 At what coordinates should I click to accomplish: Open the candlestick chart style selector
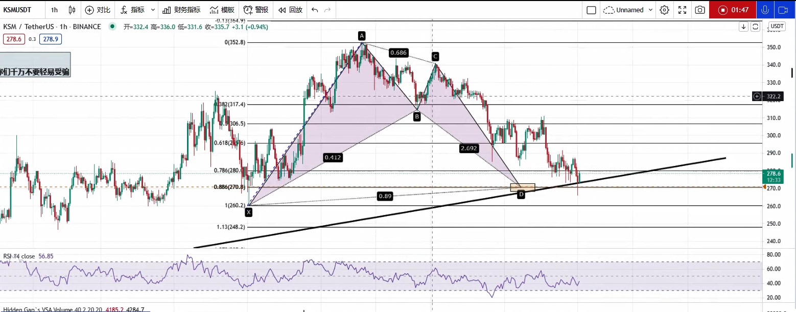[x=72, y=10]
